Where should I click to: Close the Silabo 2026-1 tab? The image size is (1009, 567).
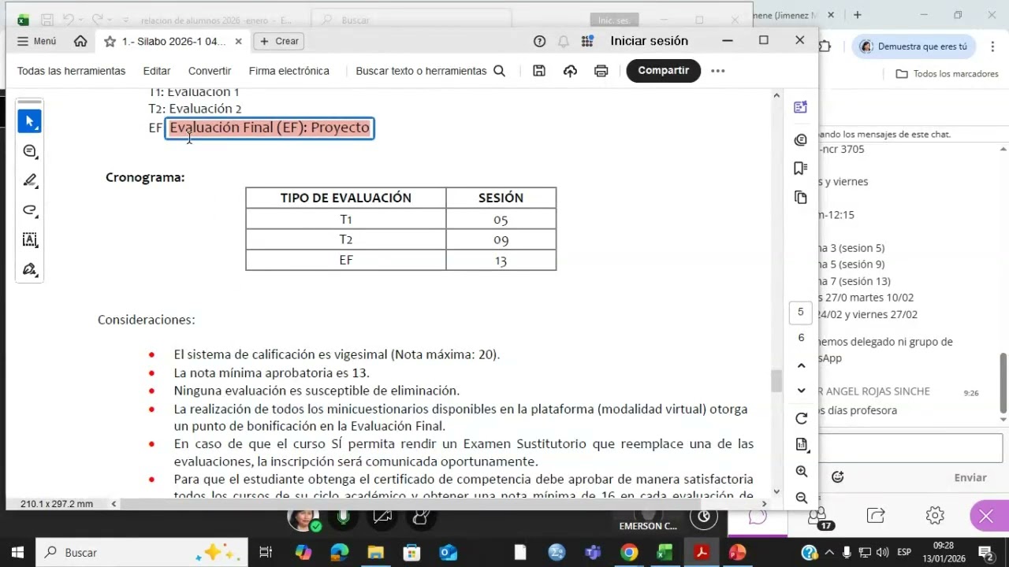[x=238, y=41]
